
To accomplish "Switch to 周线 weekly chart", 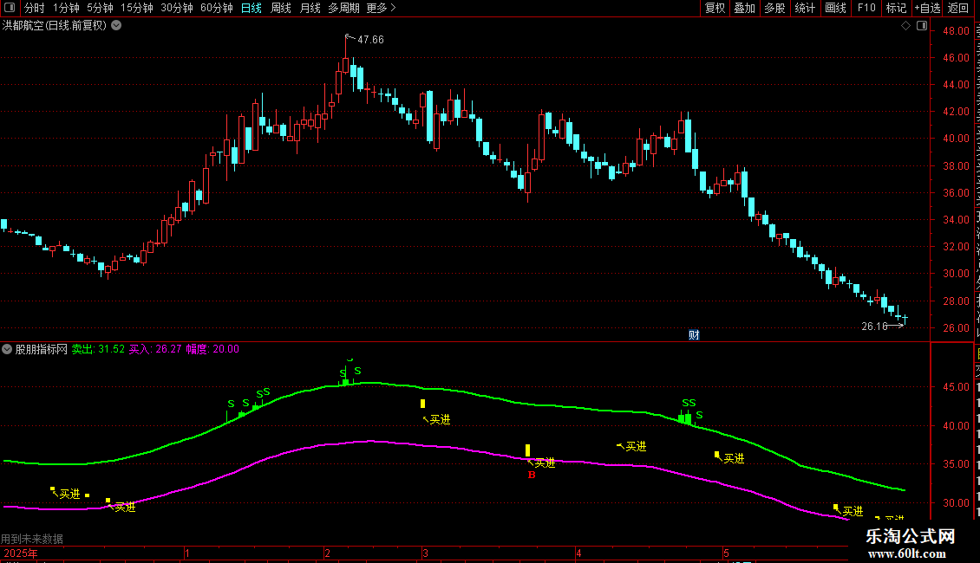I will [x=281, y=8].
